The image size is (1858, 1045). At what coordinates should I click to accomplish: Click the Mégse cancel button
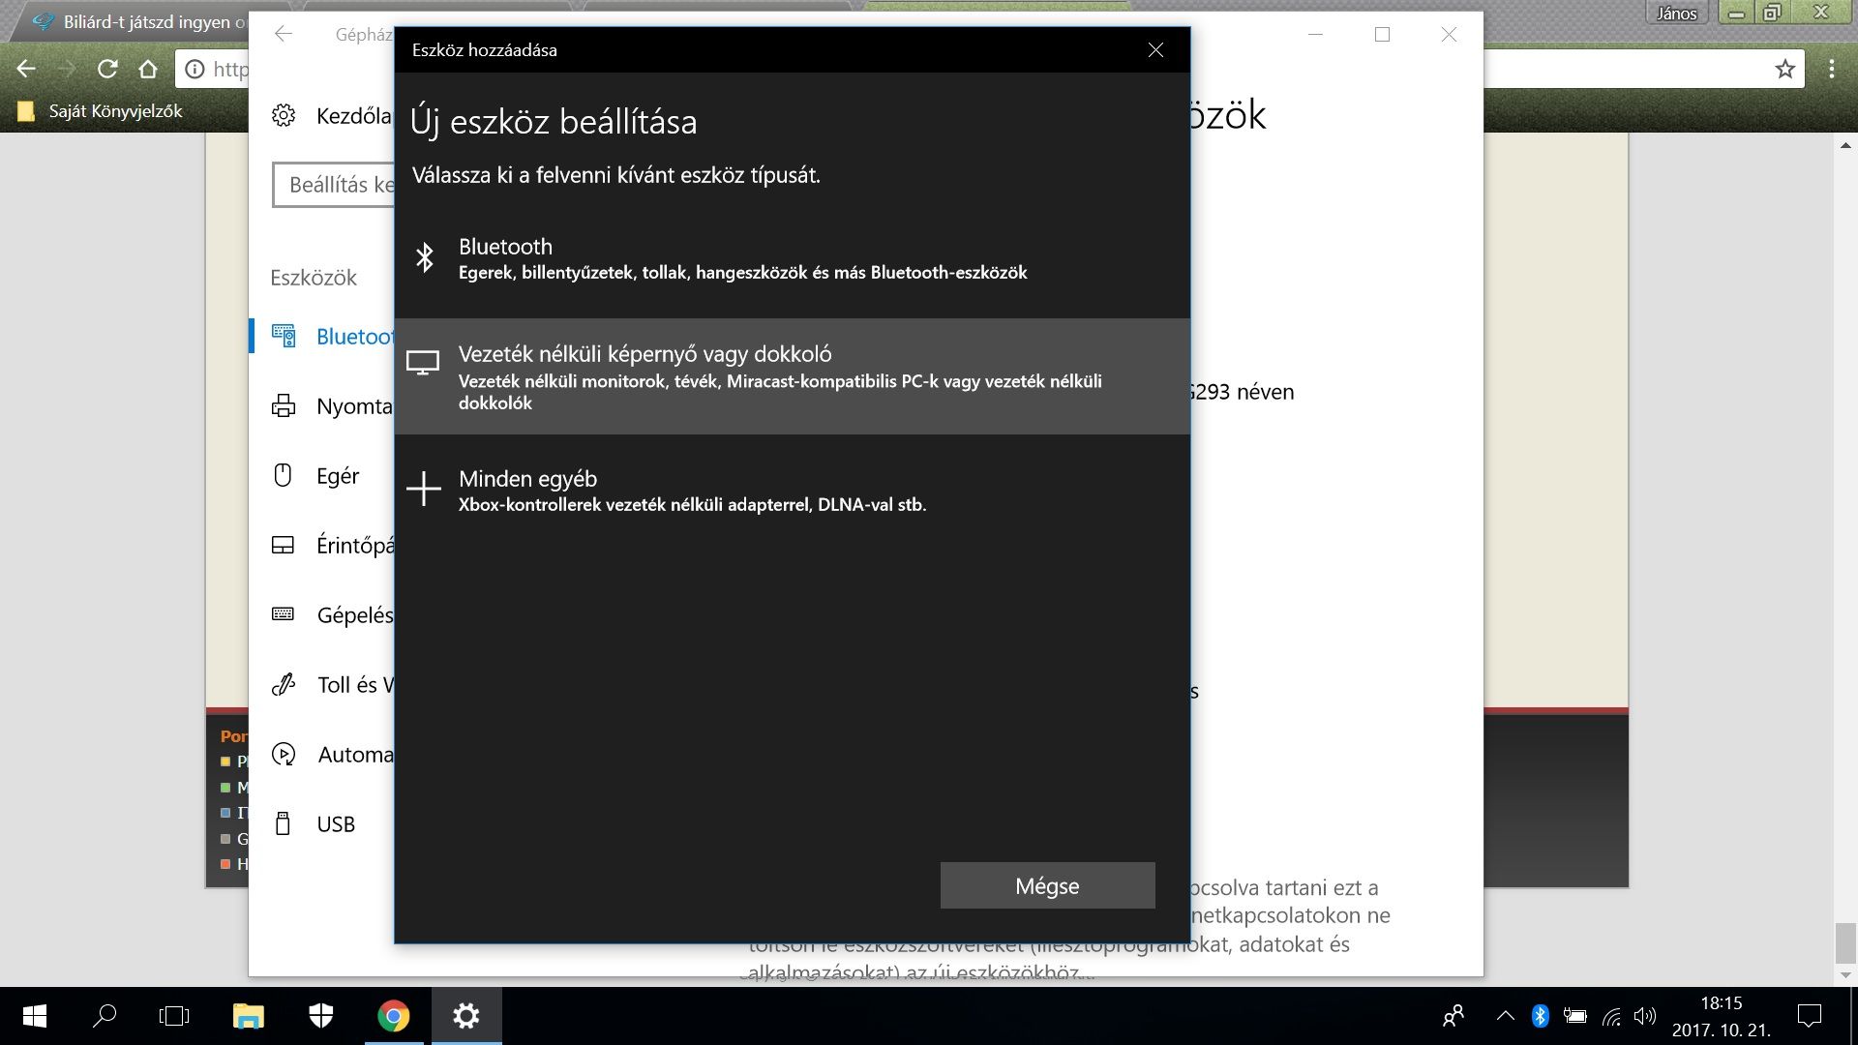[1047, 885]
